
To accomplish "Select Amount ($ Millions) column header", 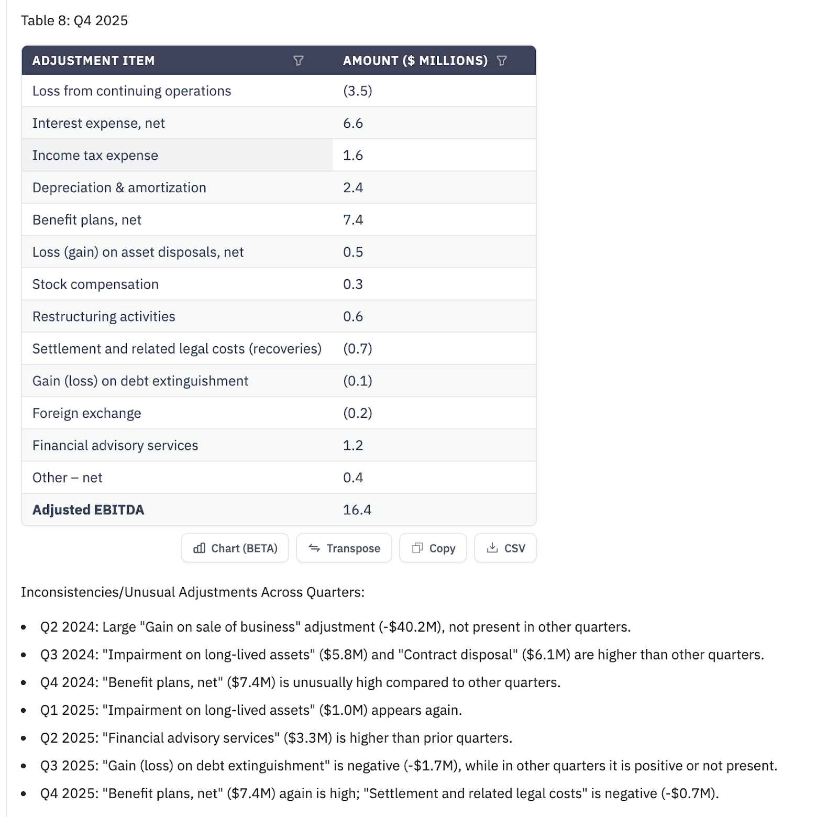I will pyautogui.click(x=415, y=61).
